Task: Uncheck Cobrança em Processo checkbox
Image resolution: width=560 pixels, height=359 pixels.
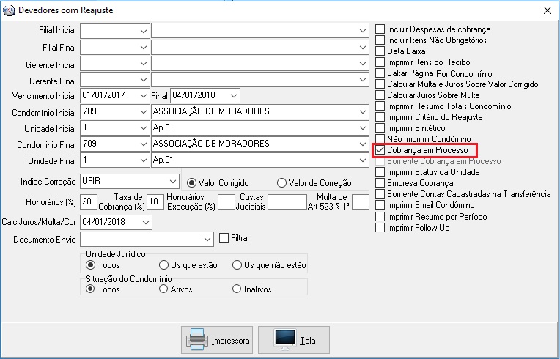Action: [x=380, y=150]
